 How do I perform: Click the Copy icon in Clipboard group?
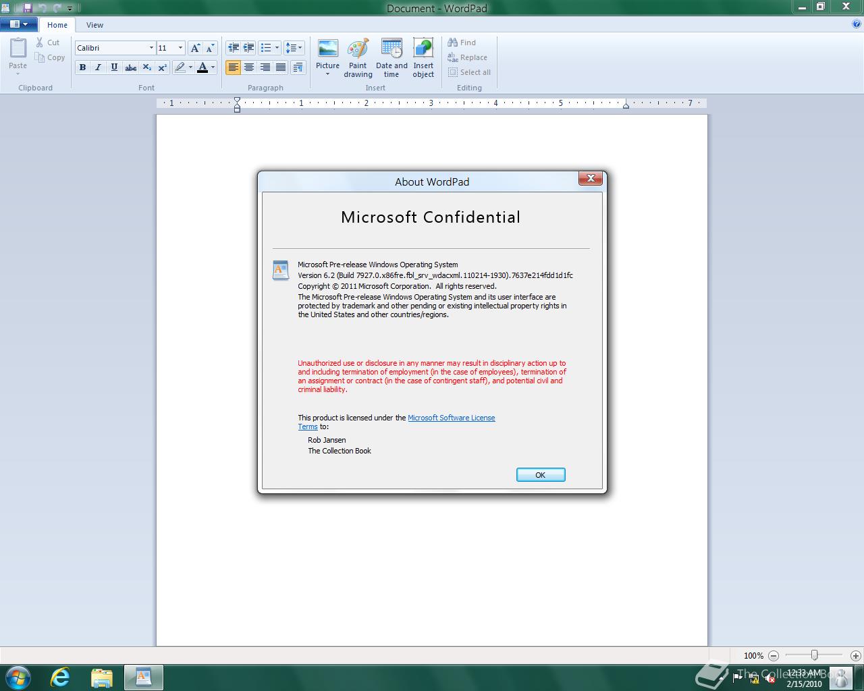pos(40,58)
